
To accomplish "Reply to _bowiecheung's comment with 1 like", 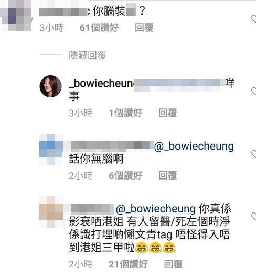I will pos(168,113).
